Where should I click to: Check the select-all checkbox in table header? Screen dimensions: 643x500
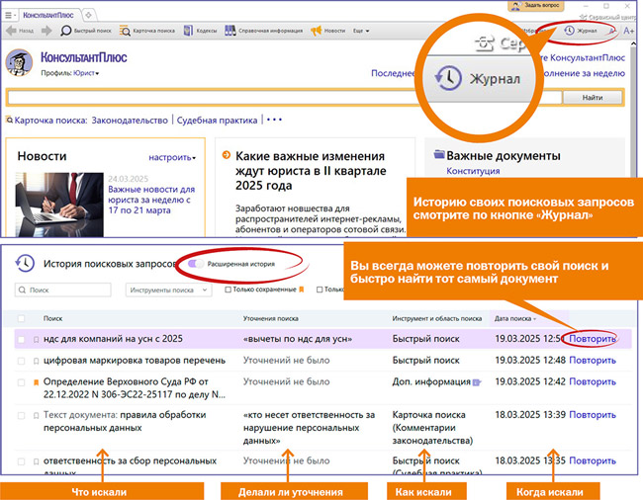point(22,318)
